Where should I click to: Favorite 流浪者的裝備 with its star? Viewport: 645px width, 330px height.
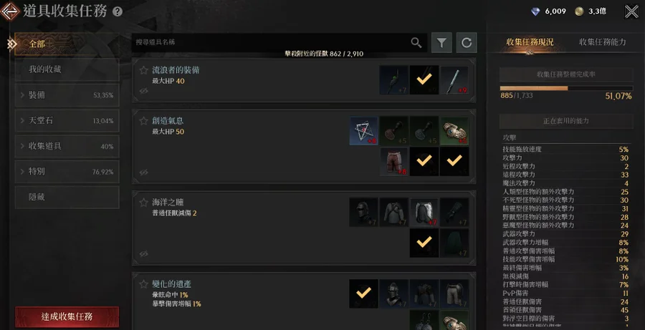[x=143, y=70]
